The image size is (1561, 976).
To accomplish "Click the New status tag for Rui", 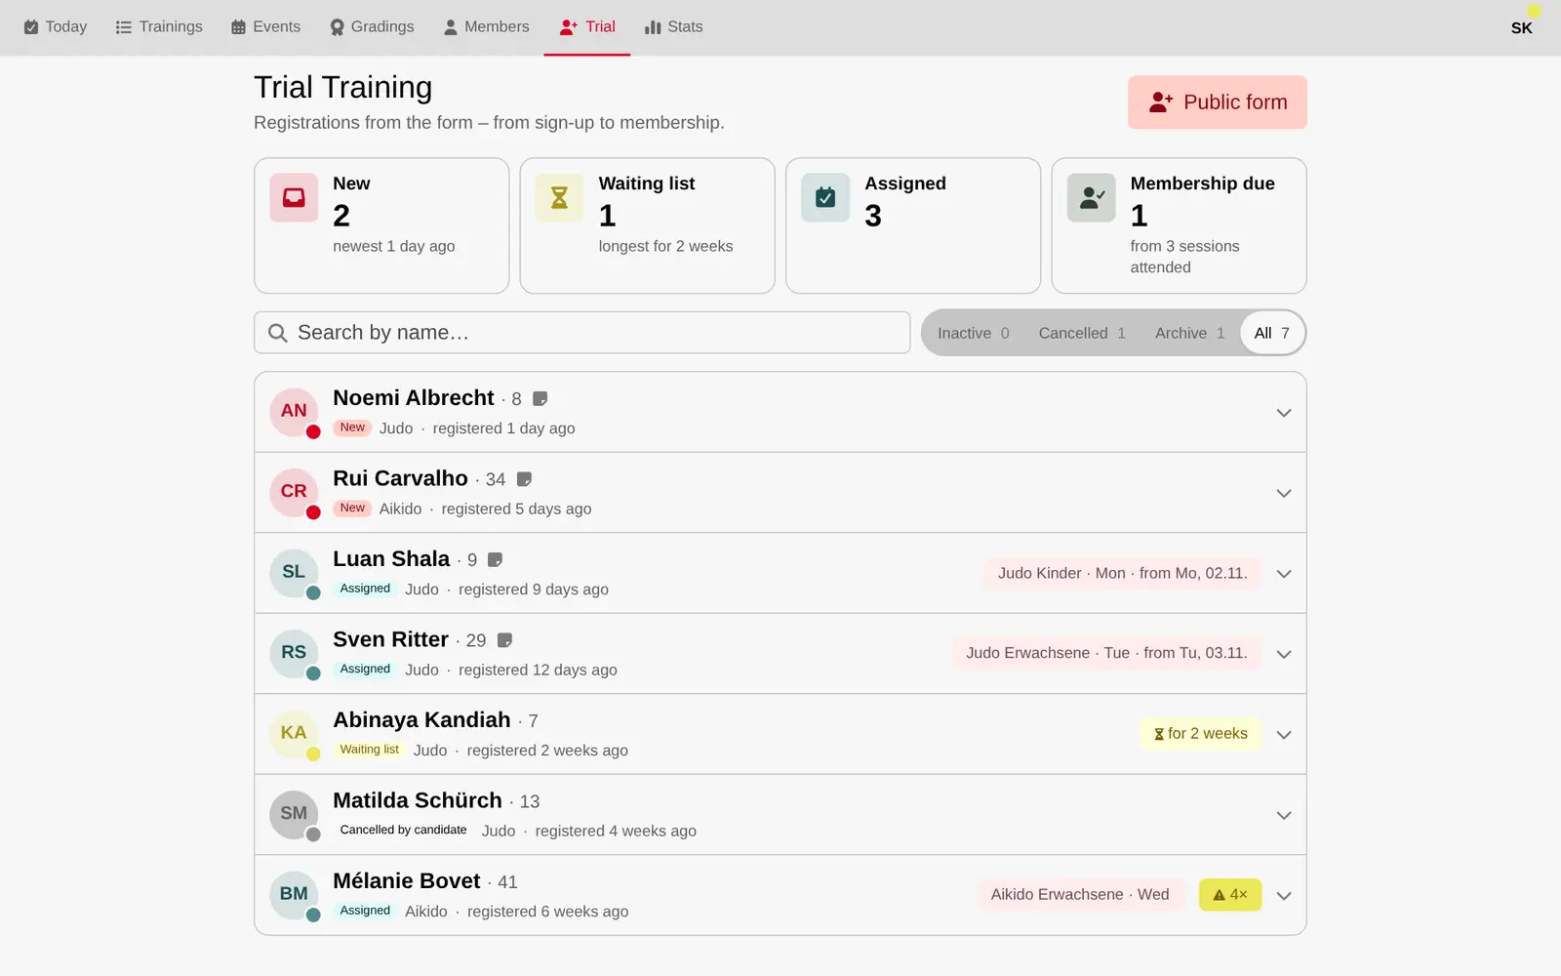I will [x=352, y=508].
